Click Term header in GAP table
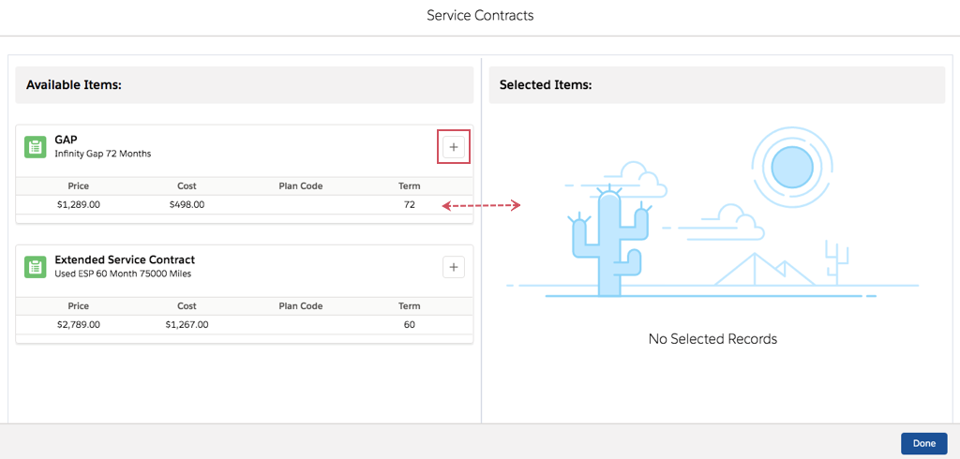Viewport: 960px width, 459px height. [410, 186]
